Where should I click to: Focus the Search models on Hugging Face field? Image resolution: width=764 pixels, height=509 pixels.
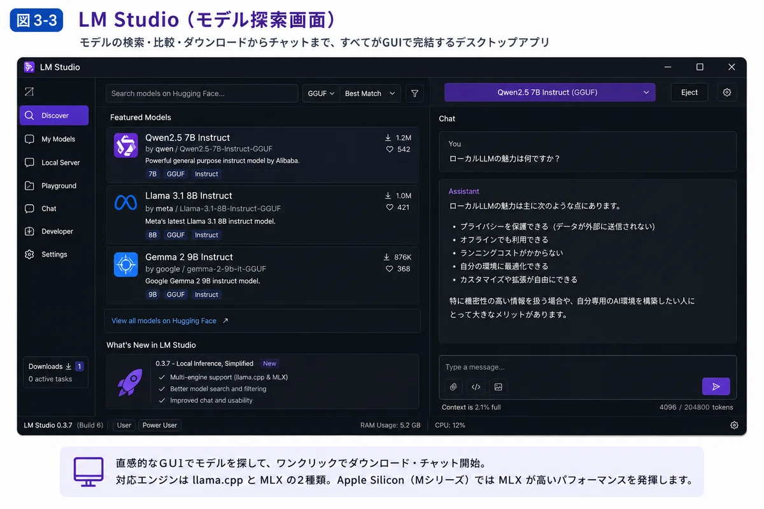[x=202, y=94]
